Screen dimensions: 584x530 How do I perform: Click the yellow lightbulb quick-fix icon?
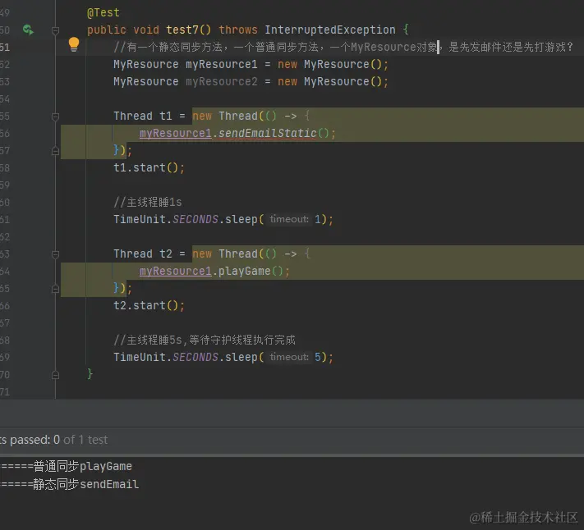pyautogui.click(x=74, y=44)
